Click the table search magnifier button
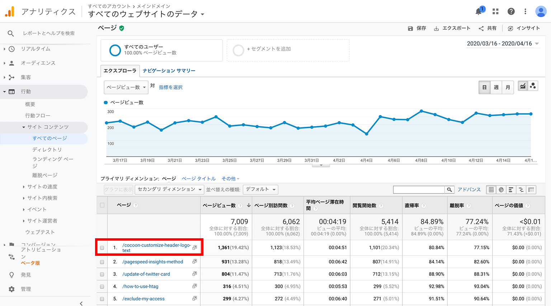The image size is (551, 306). 449,190
